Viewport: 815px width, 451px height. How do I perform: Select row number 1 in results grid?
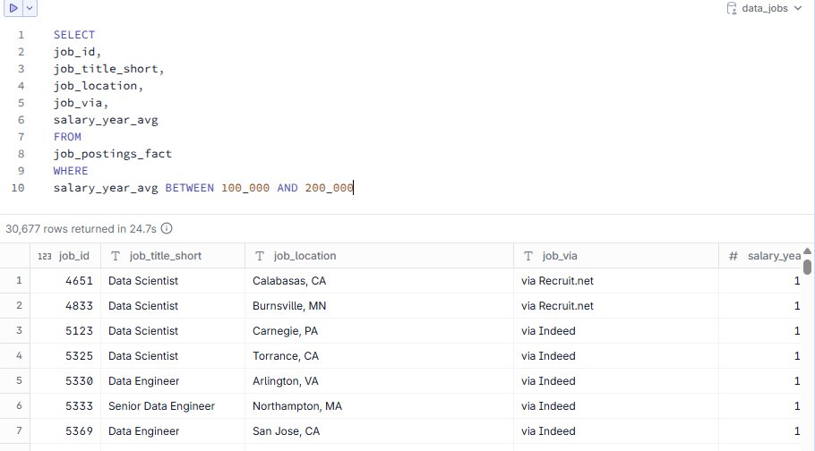click(x=15, y=281)
